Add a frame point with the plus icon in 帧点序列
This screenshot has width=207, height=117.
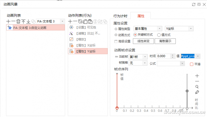point(197,76)
